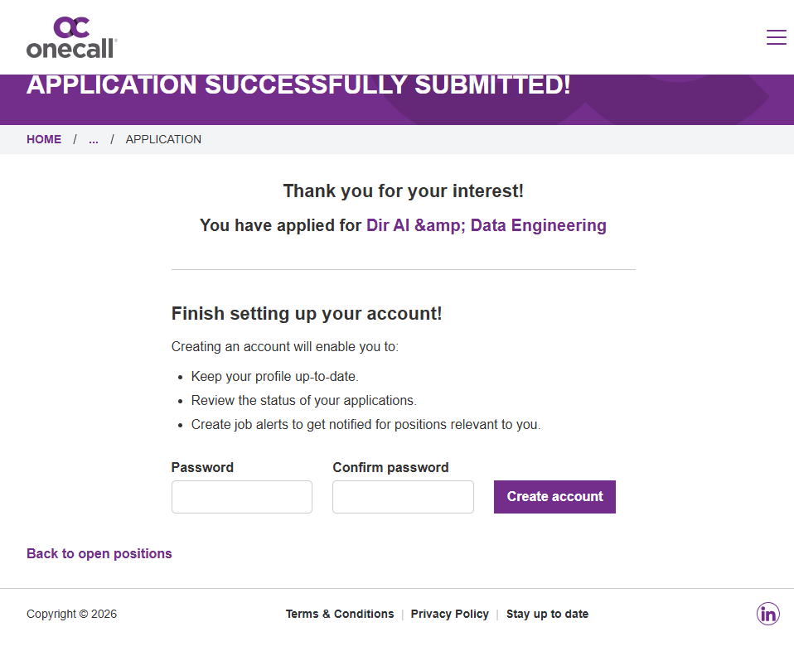Open the Terms & Conditions link
794x651 pixels.
340,614
